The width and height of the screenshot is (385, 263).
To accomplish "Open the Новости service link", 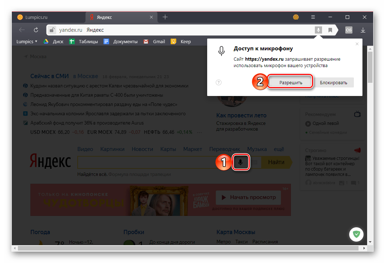I will point(142,149).
